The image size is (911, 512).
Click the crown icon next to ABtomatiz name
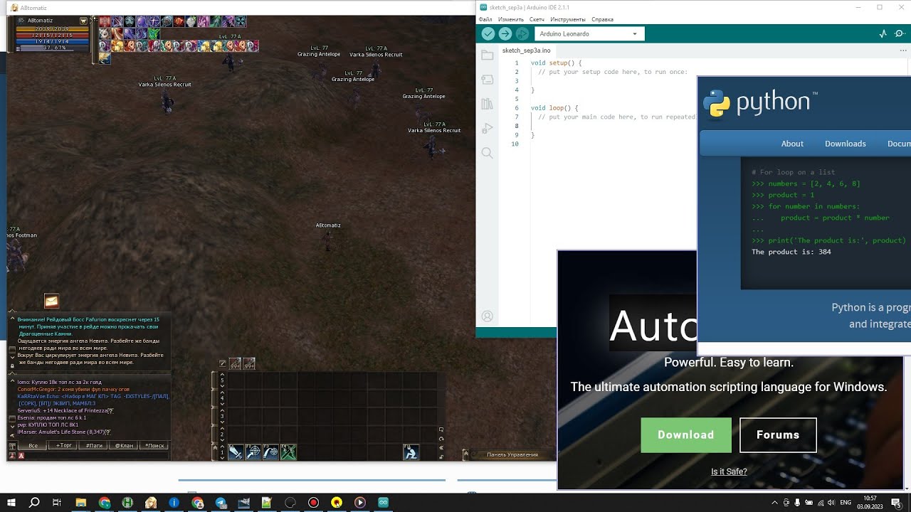[84, 21]
